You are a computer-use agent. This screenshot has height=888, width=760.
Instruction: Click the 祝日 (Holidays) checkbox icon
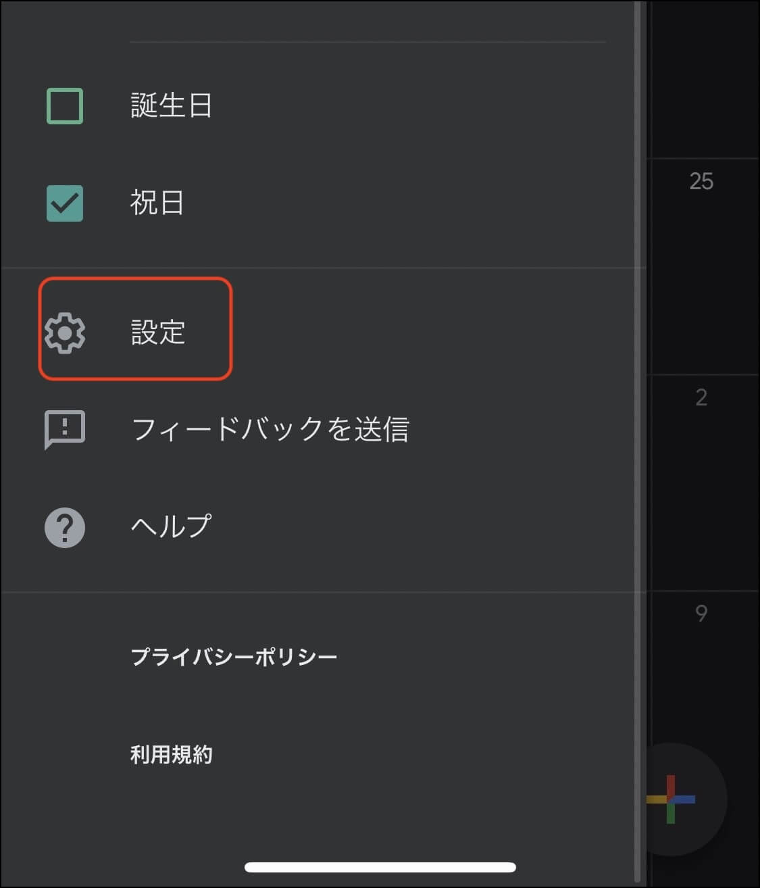[x=64, y=204]
